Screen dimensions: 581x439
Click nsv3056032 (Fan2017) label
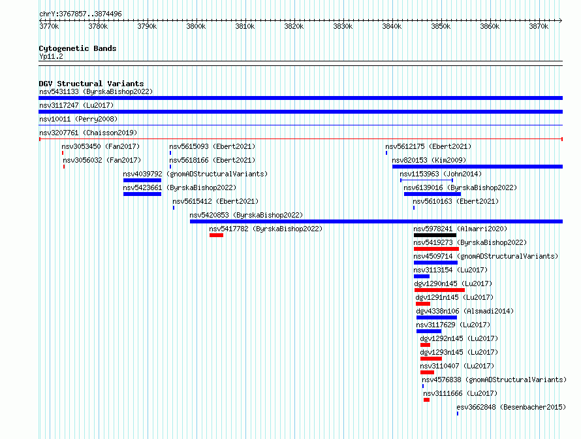102,160
